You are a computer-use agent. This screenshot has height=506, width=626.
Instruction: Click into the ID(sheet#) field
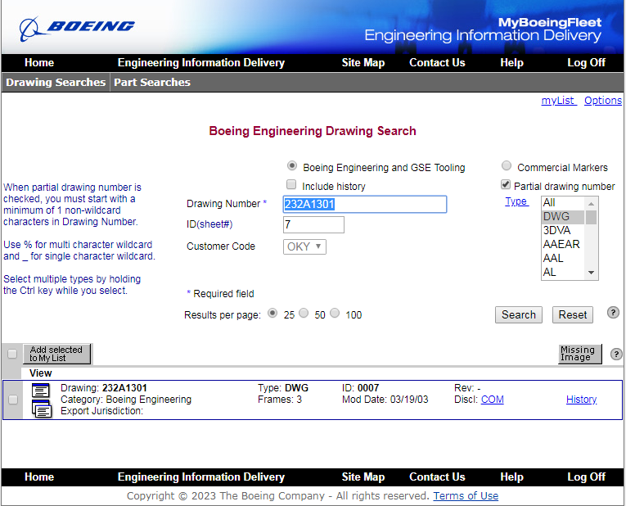point(313,225)
